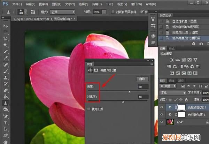Select the Brush tool
Image resolution: width=209 pixels, height=144 pixels.
tap(6, 71)
